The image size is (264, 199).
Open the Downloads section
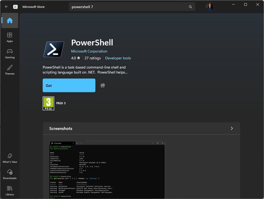[9, 174]
